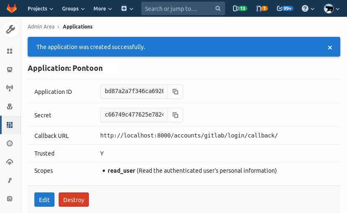
Task: Focus the Search or jump to field
Action: [x=183, y=8]
